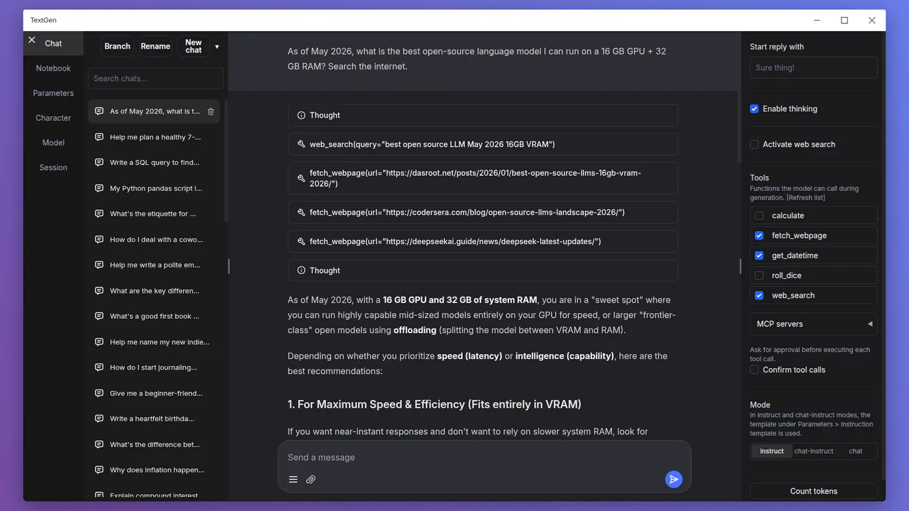Open the Notebook tab
The height and width of the screenshot is (511, 909).
[x=53, y=68]
